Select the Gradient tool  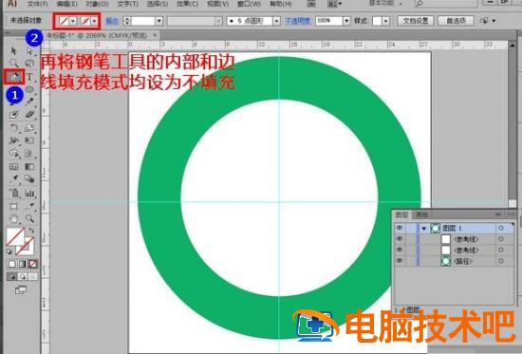point(29,166)
